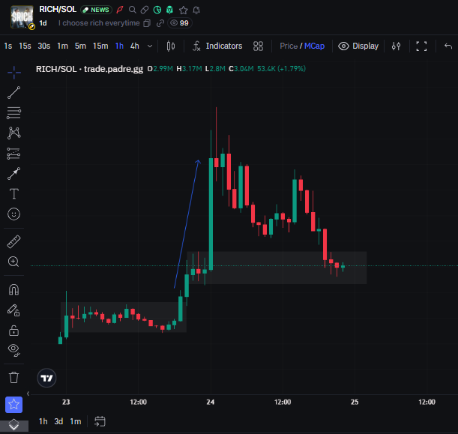Open the Indicators menu
Viewport: 458px width, 434px height.
click(x=217, y=46)
